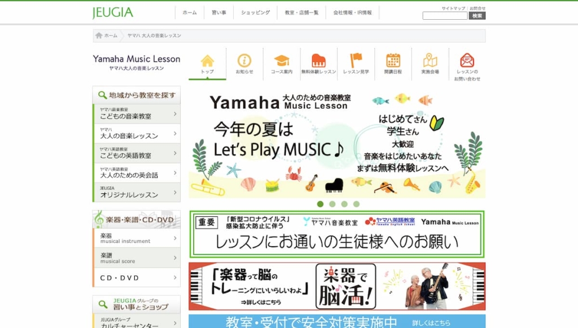Open the こどもの英語教室 sidebar item

point(137,153)
